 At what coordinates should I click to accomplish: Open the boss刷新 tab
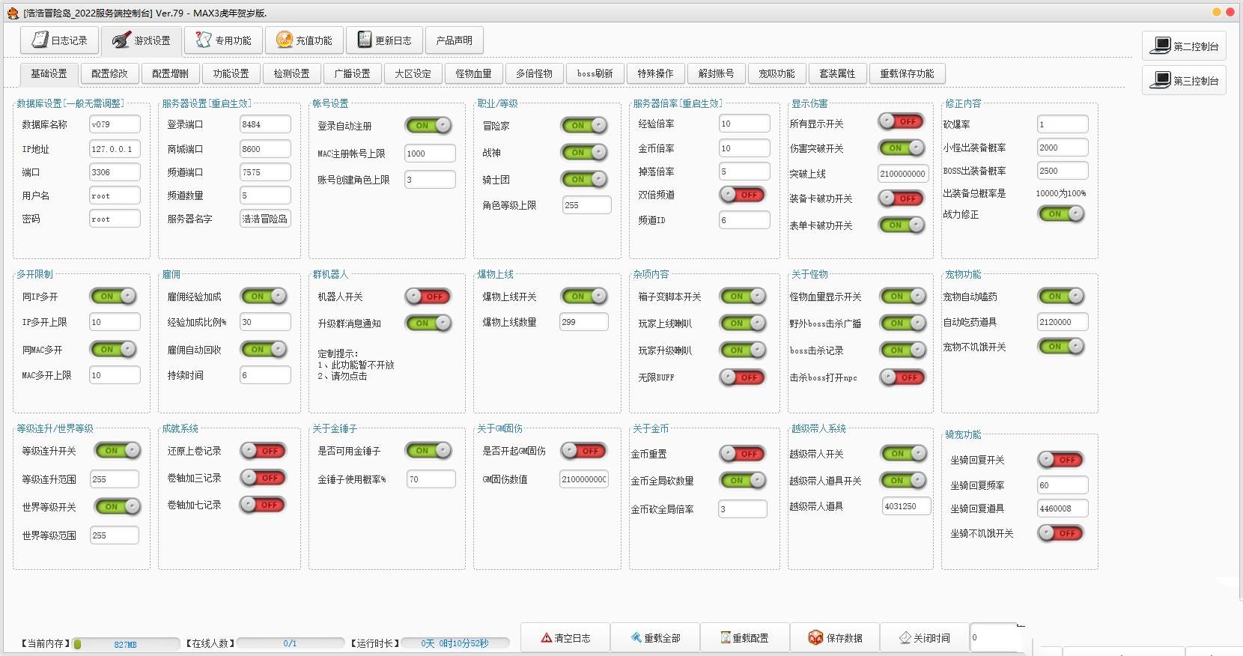(x=595, y=73)
